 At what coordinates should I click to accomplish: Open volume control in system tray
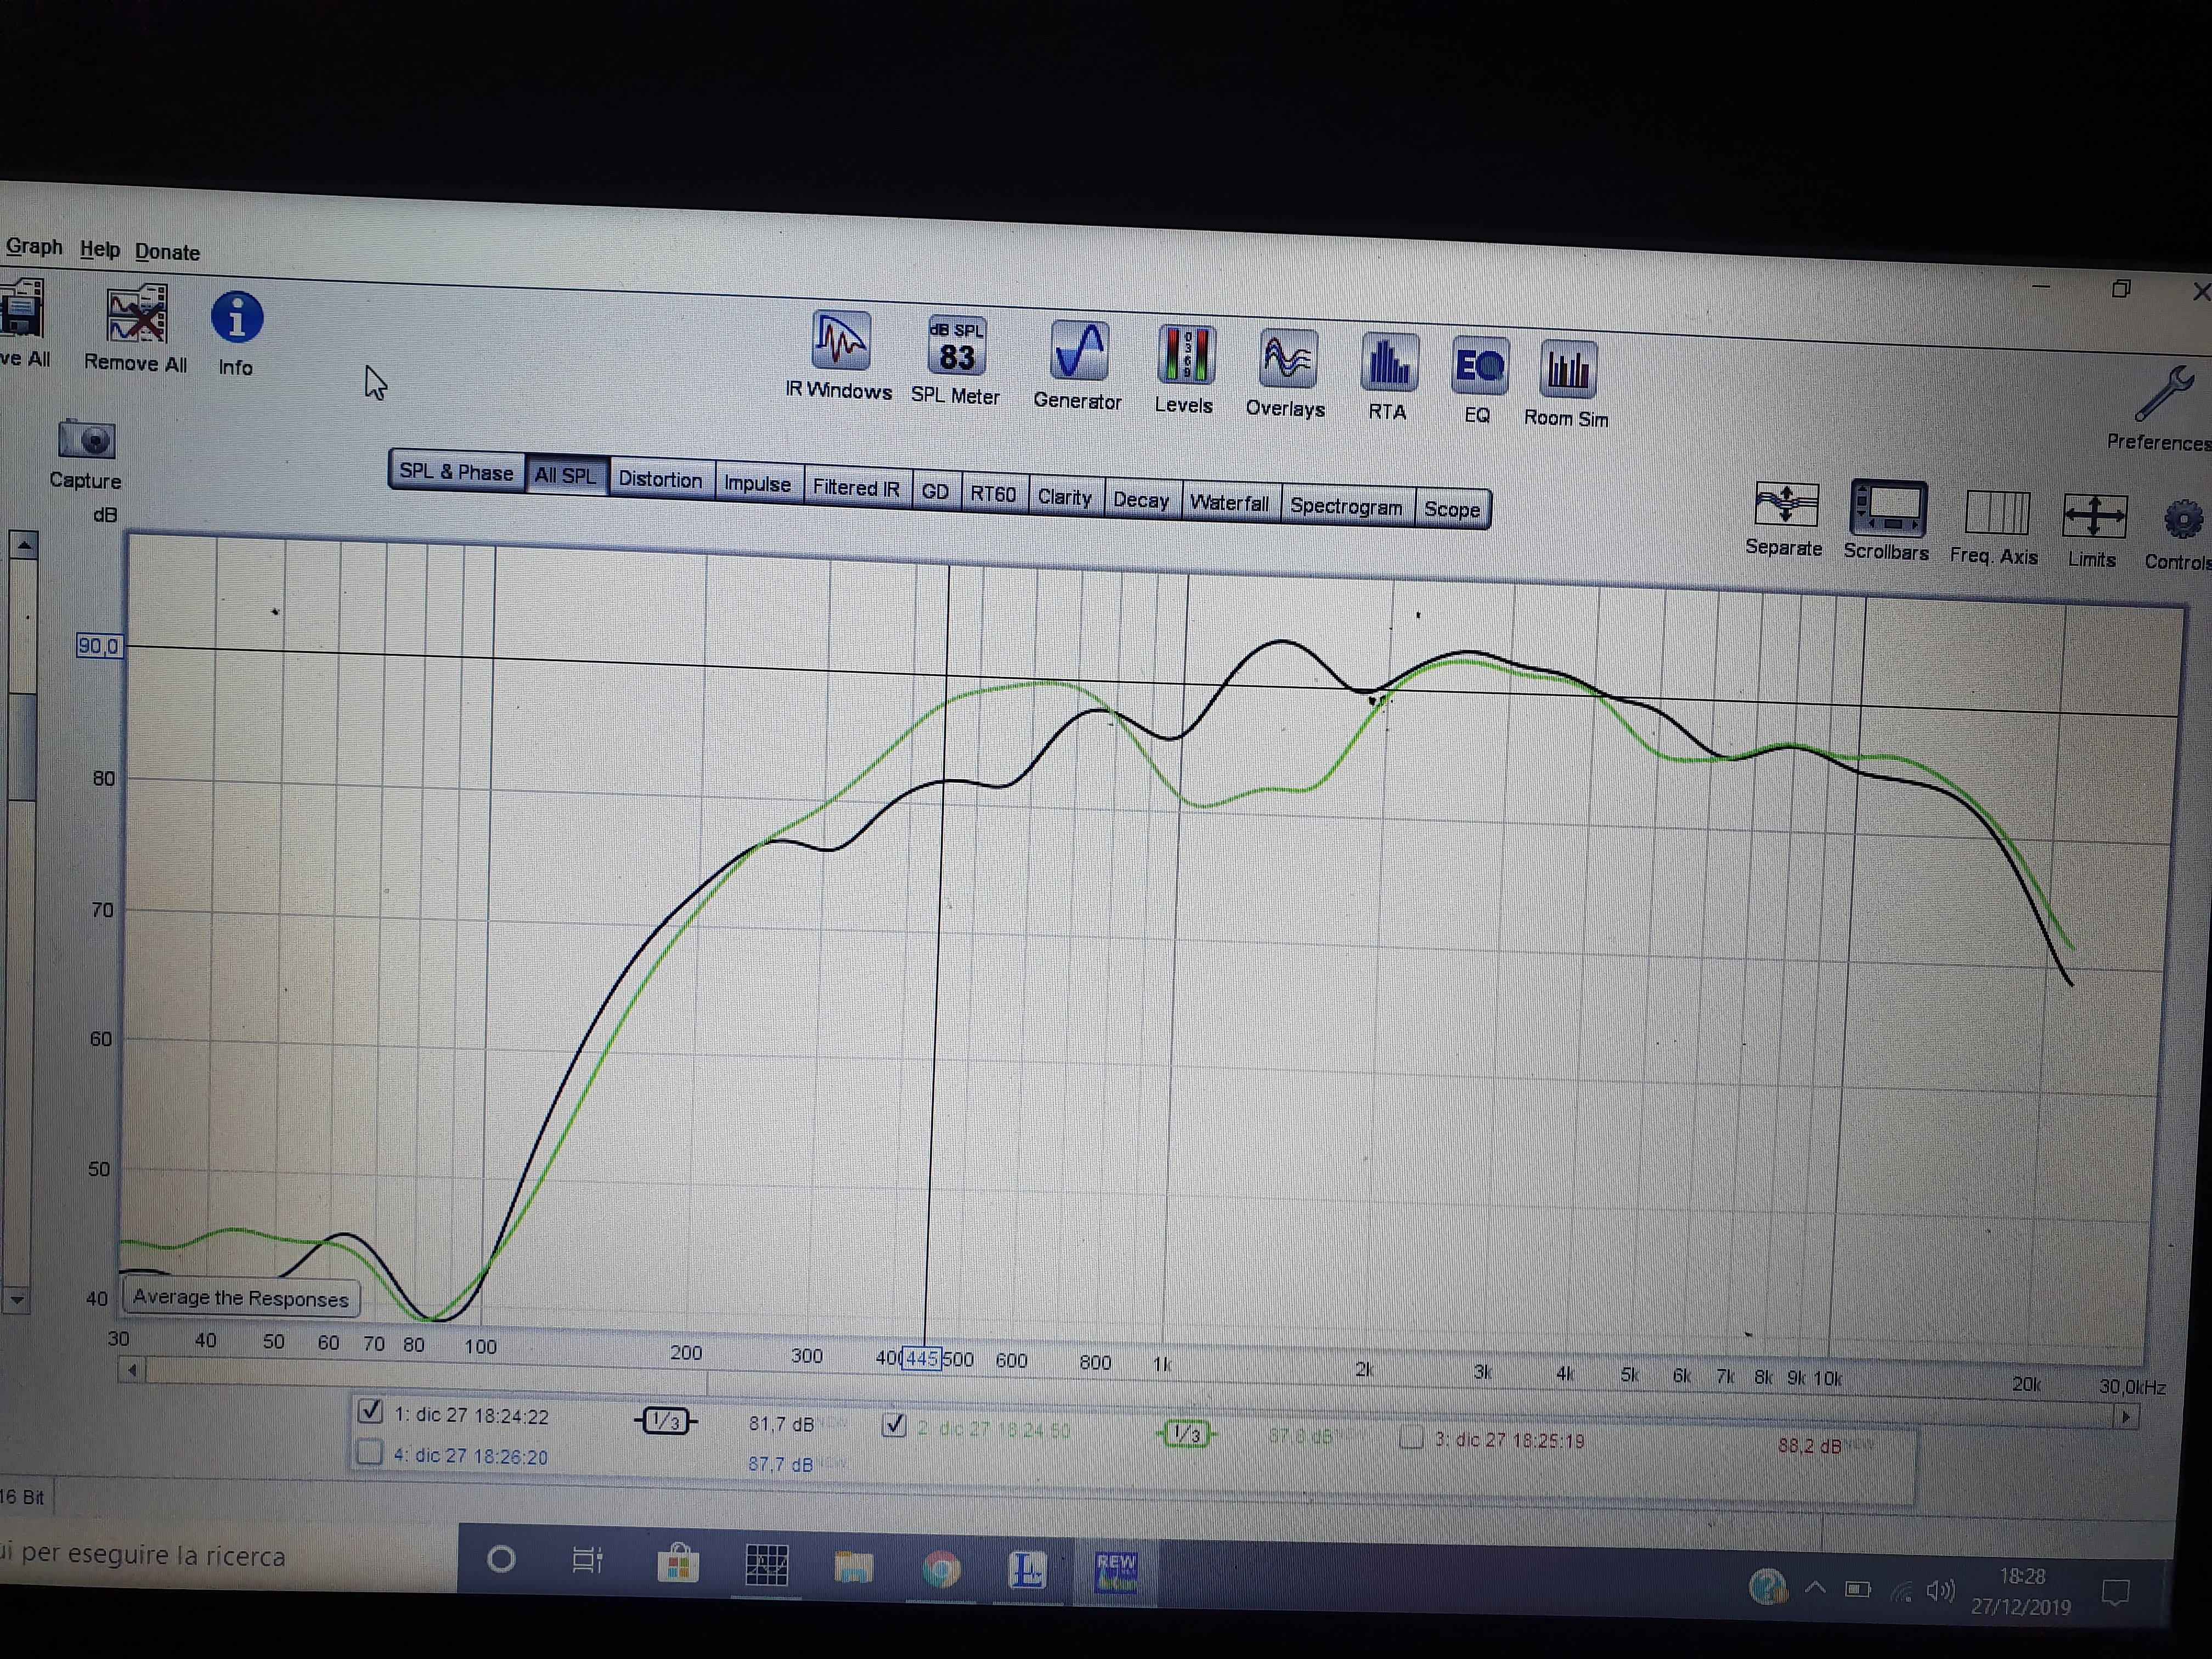(1940, 1590)
